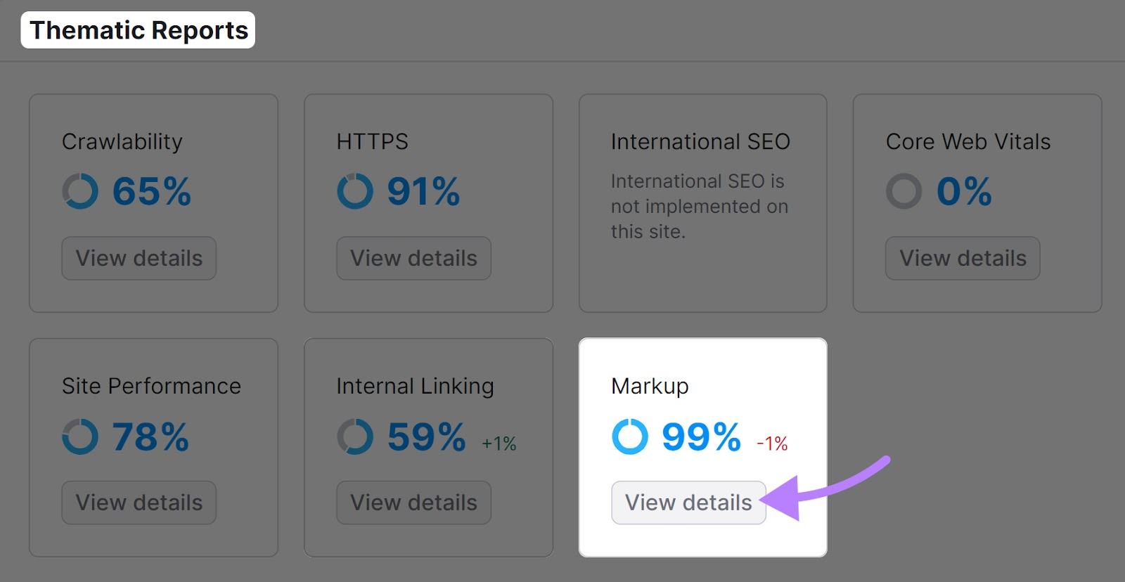This screenshot has height=582, width=1125.
Task: Open Internal Linking details
Action: point(413,502)
